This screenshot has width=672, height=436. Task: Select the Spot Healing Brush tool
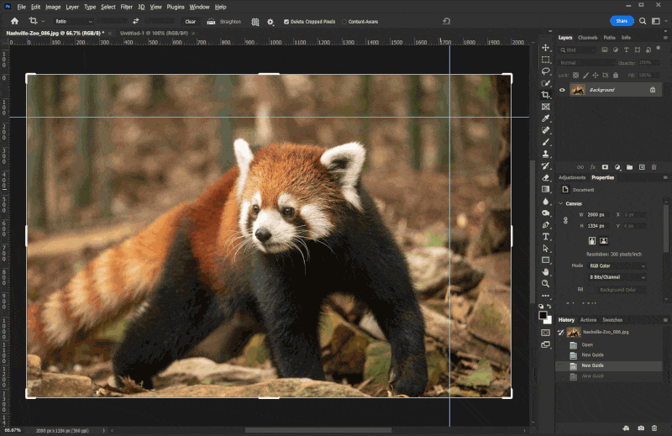(545, 130)
